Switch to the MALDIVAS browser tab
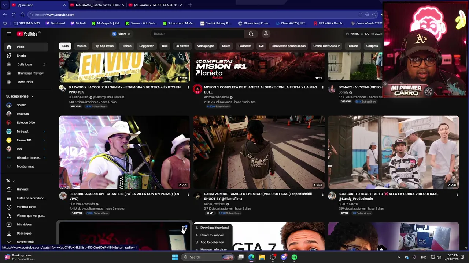This screenshot has width=469, height=263. [97, 5]
